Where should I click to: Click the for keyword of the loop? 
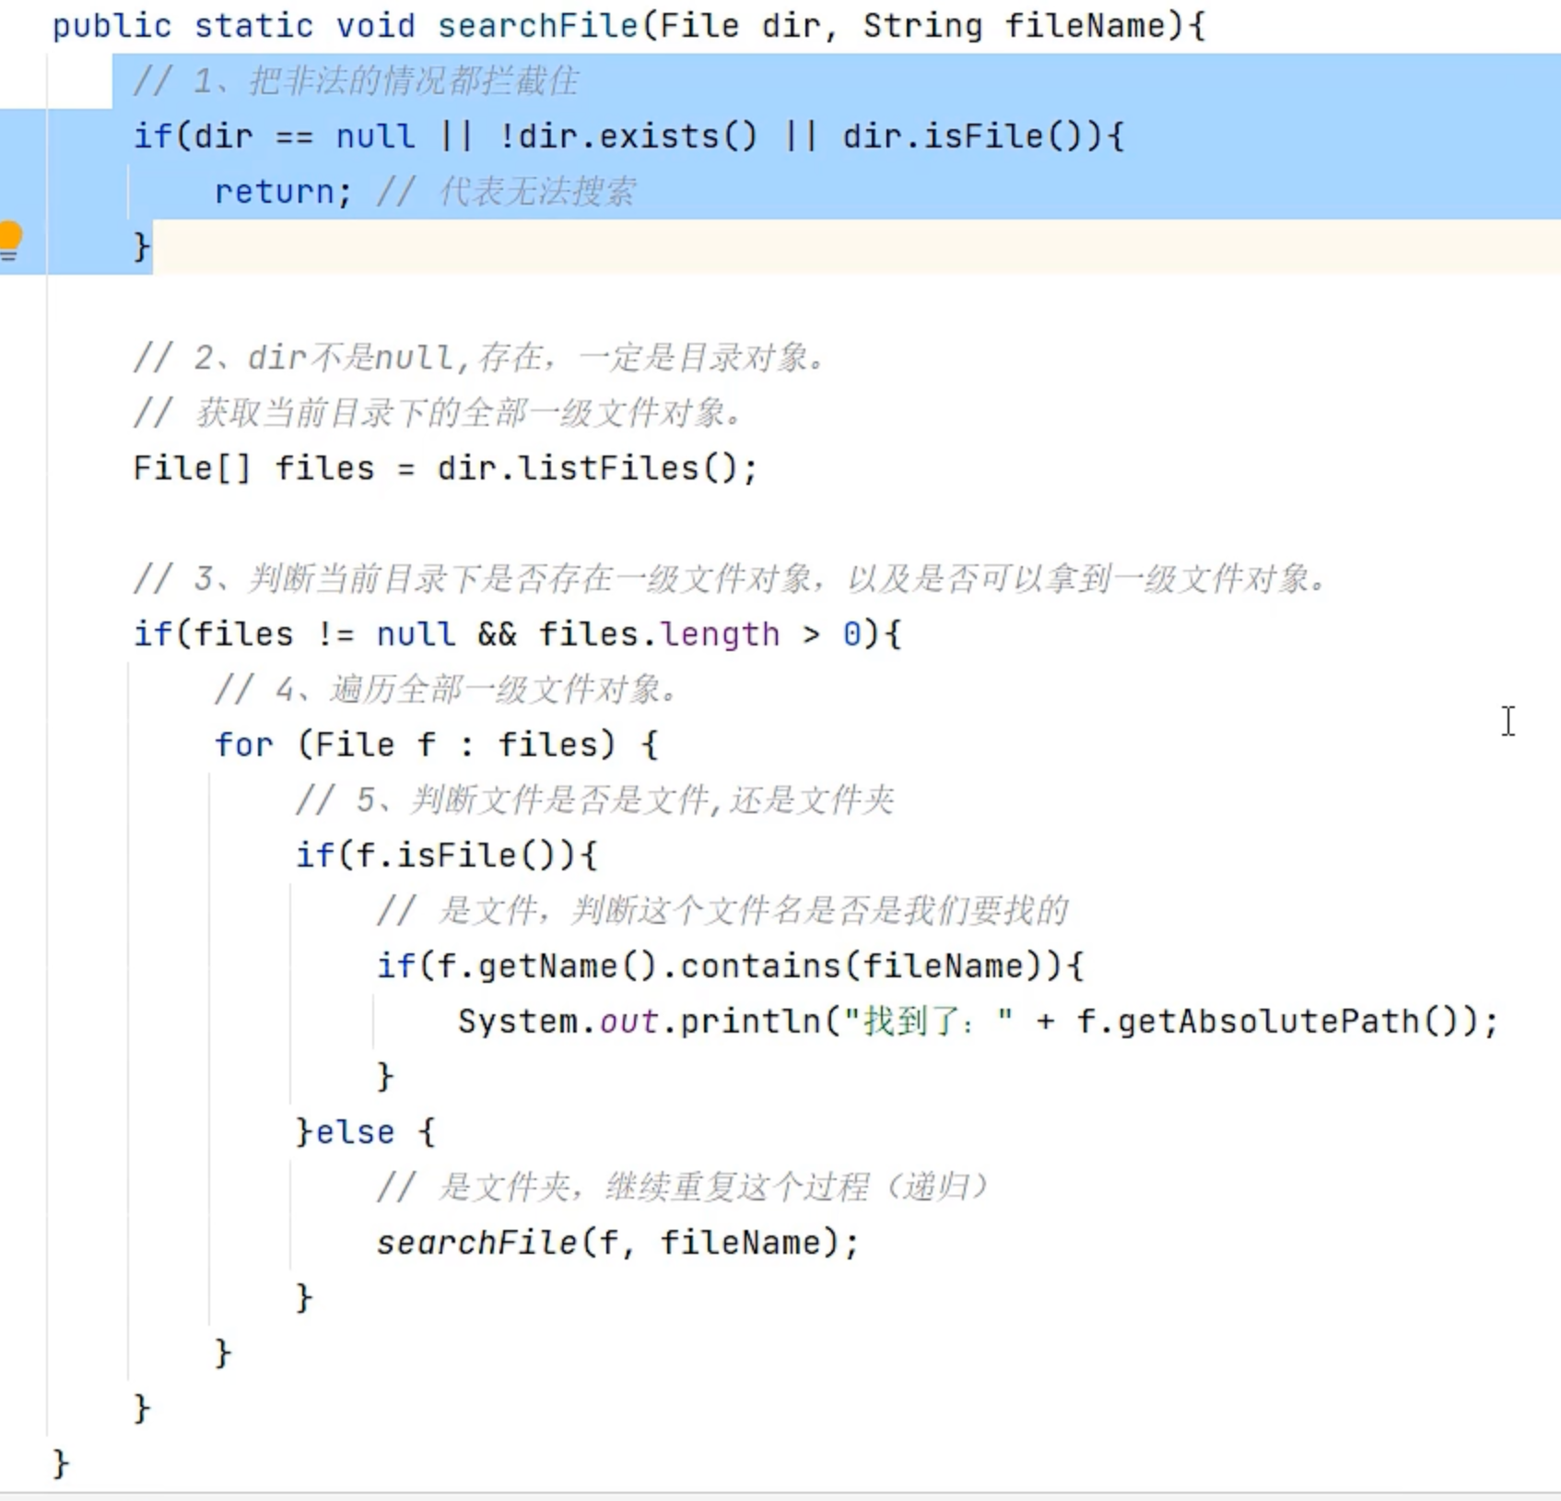point(243,745)
